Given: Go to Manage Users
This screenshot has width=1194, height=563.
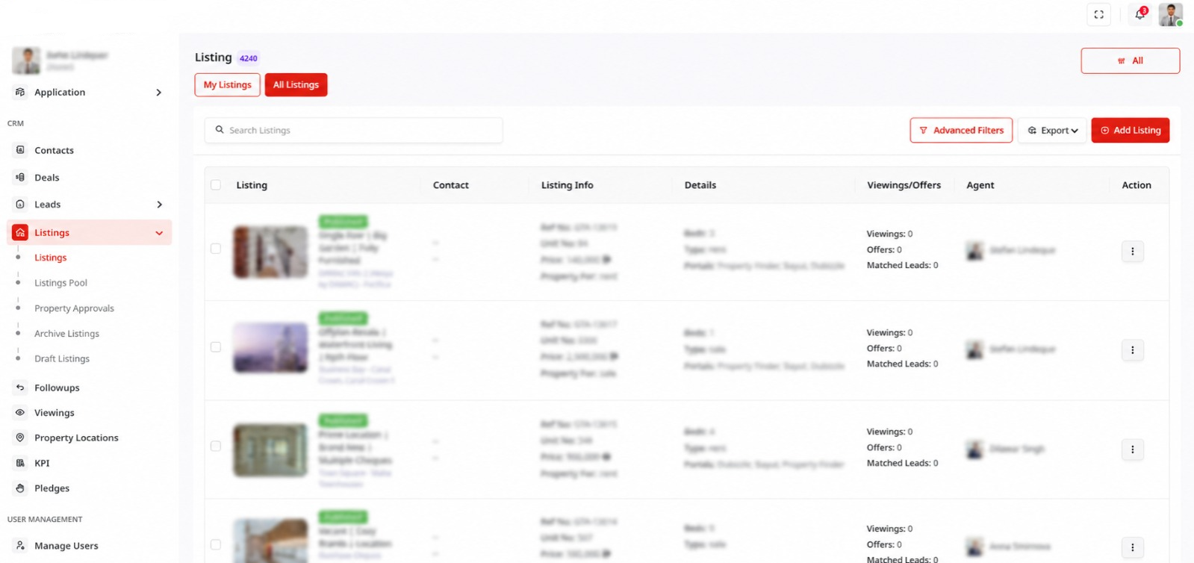Looking at the screenshot, I should click(66, 546).
